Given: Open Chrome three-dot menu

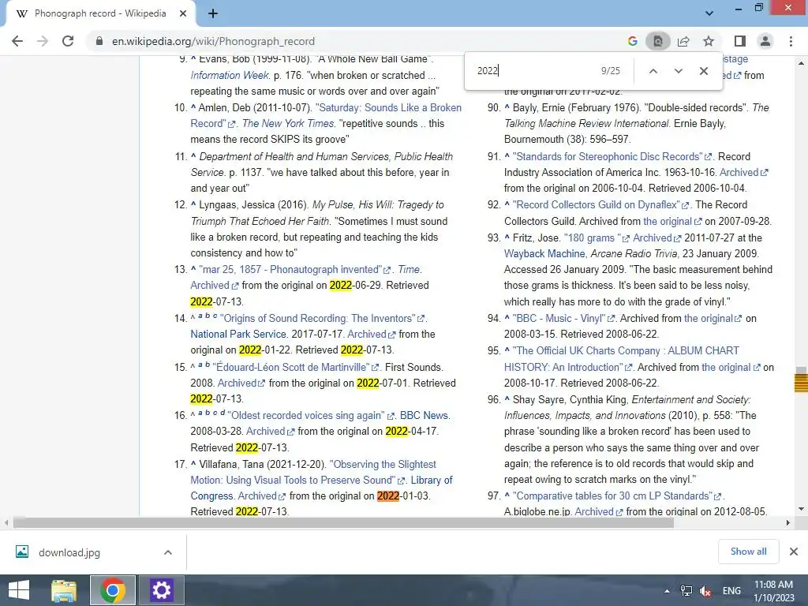Looking at the screenshot, I should click(x=791, y=41).
